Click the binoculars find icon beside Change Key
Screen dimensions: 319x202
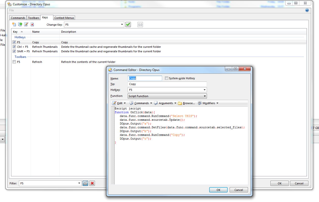tap(140, 25)
